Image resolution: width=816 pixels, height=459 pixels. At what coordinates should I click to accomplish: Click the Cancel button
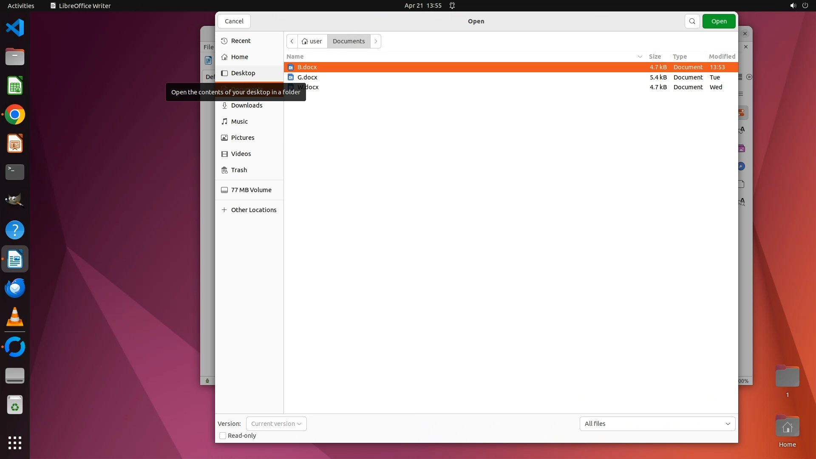click(x=234, y=21)
